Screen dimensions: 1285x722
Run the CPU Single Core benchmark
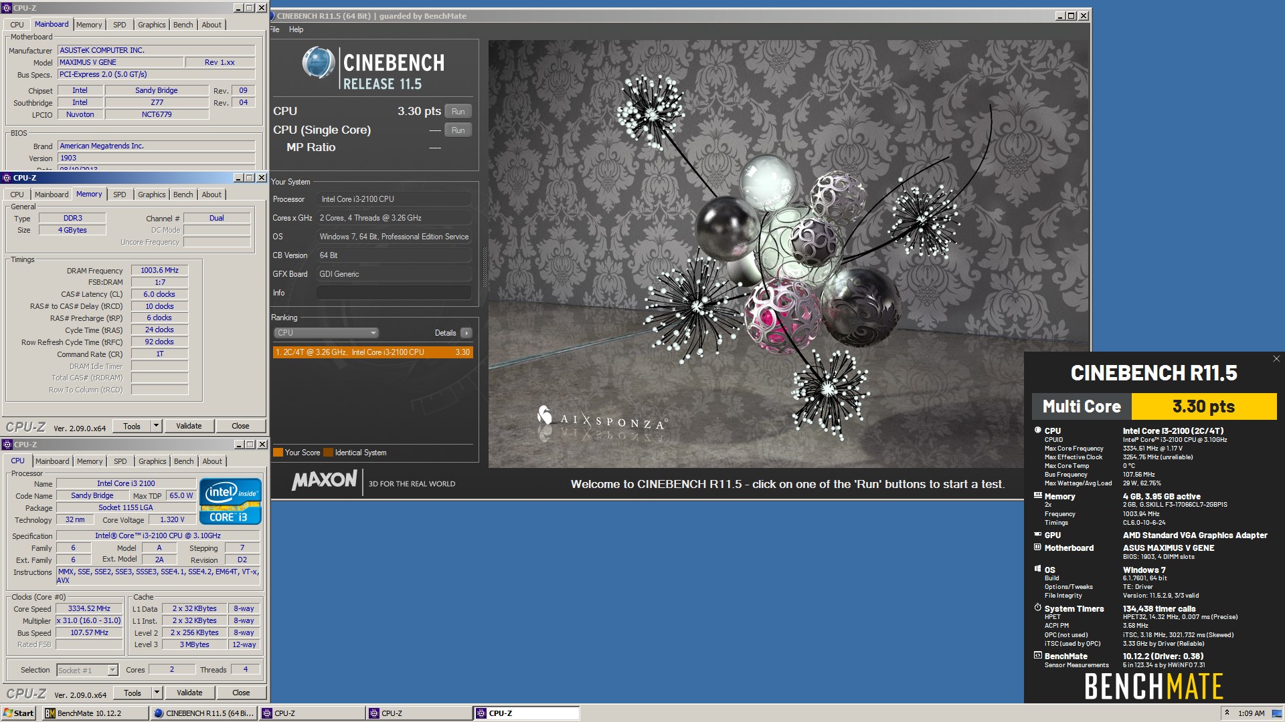tap(458, 130)
